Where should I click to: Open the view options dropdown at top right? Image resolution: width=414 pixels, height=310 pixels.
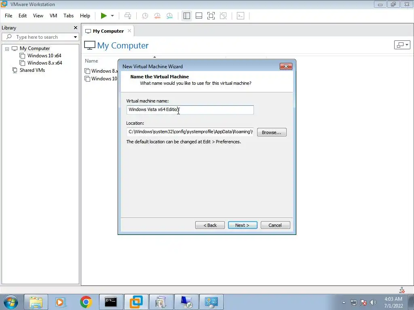[x=402, y=45]
